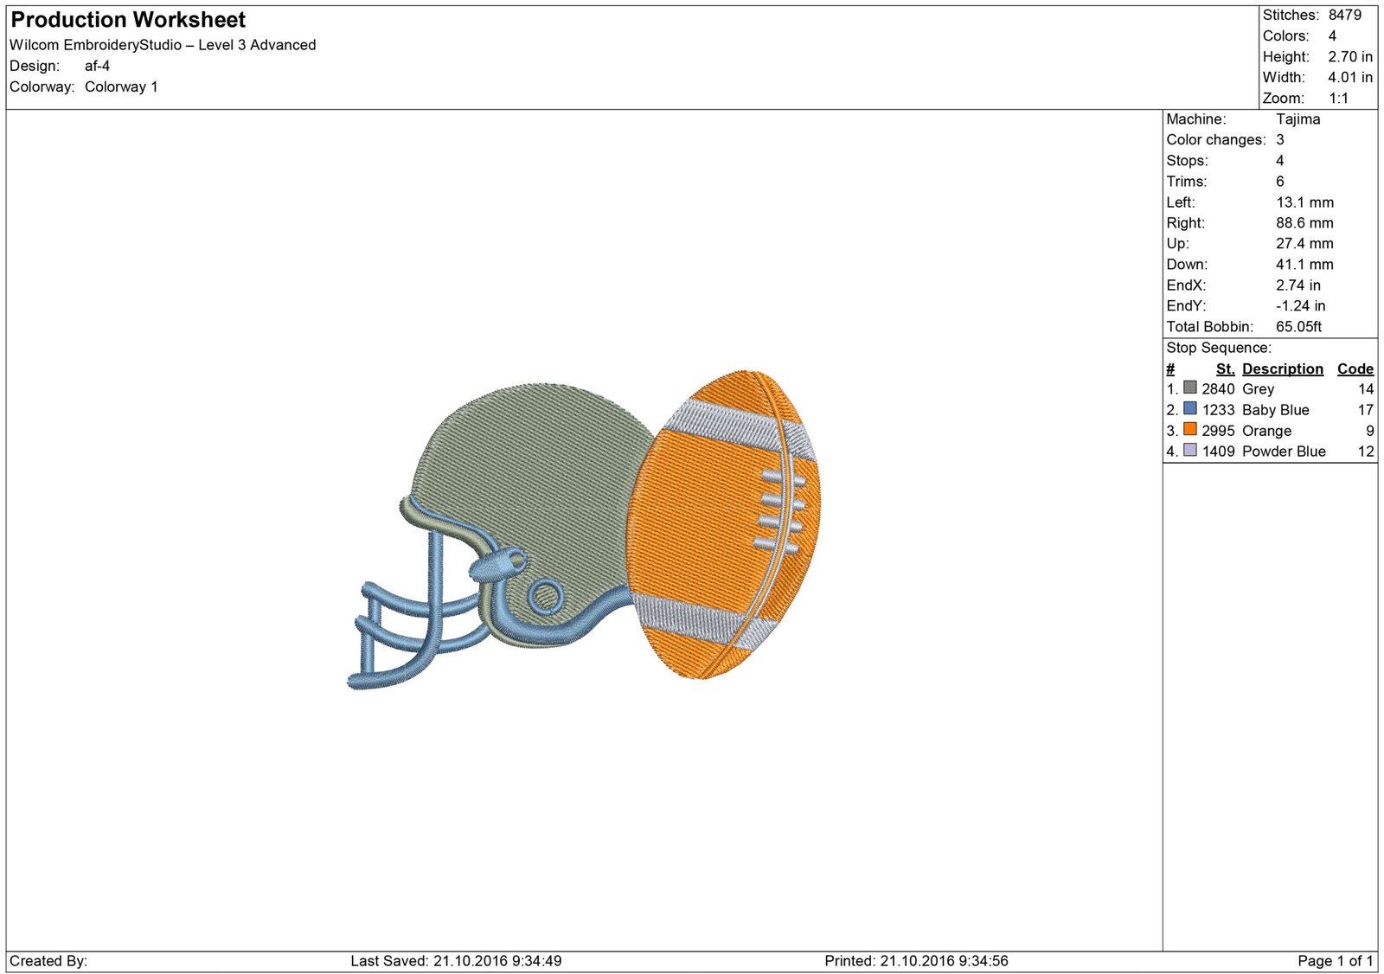Image resolution: width=1384 pixels, height=974 pixels.
Task: Click thread number '2995'
Action: (x=1218, y=431)
